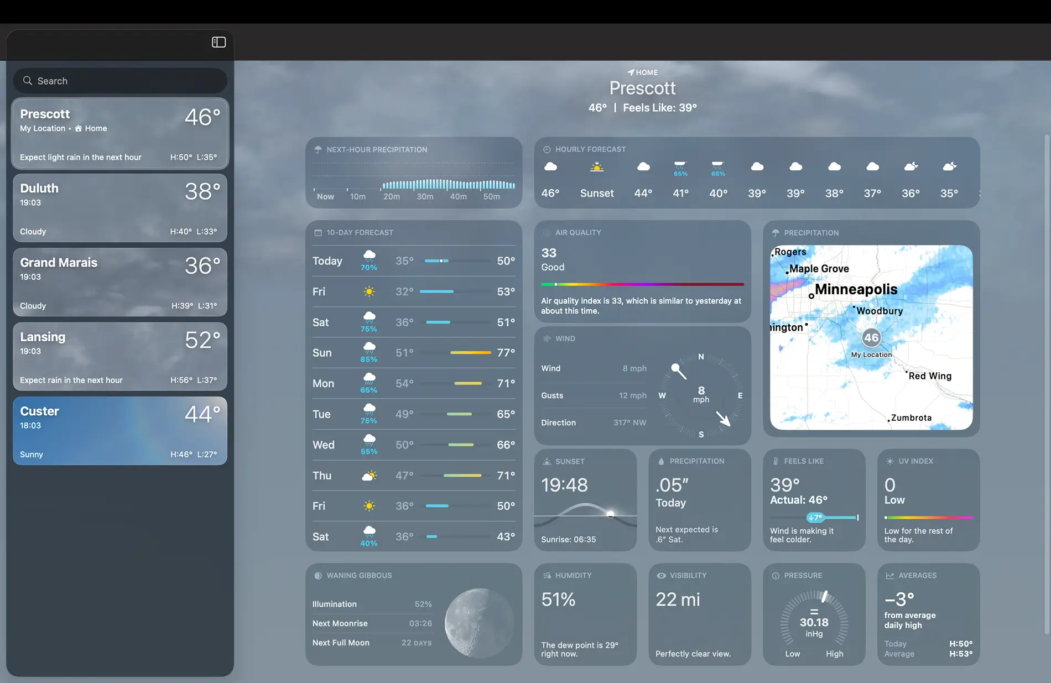
Task: Click the Air Quality header icon
Action: tap(547, 233)
